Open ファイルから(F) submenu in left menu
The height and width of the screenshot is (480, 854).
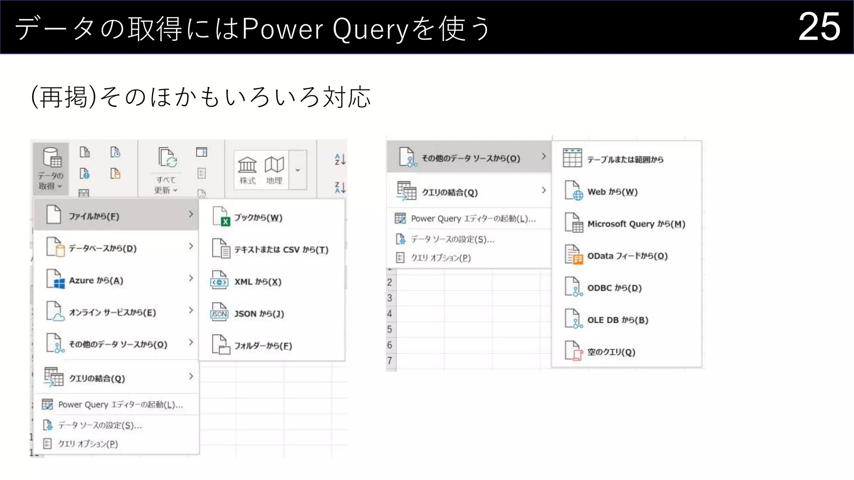point(116,215)
